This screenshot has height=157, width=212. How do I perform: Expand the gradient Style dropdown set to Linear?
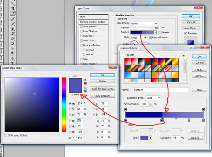139,37
